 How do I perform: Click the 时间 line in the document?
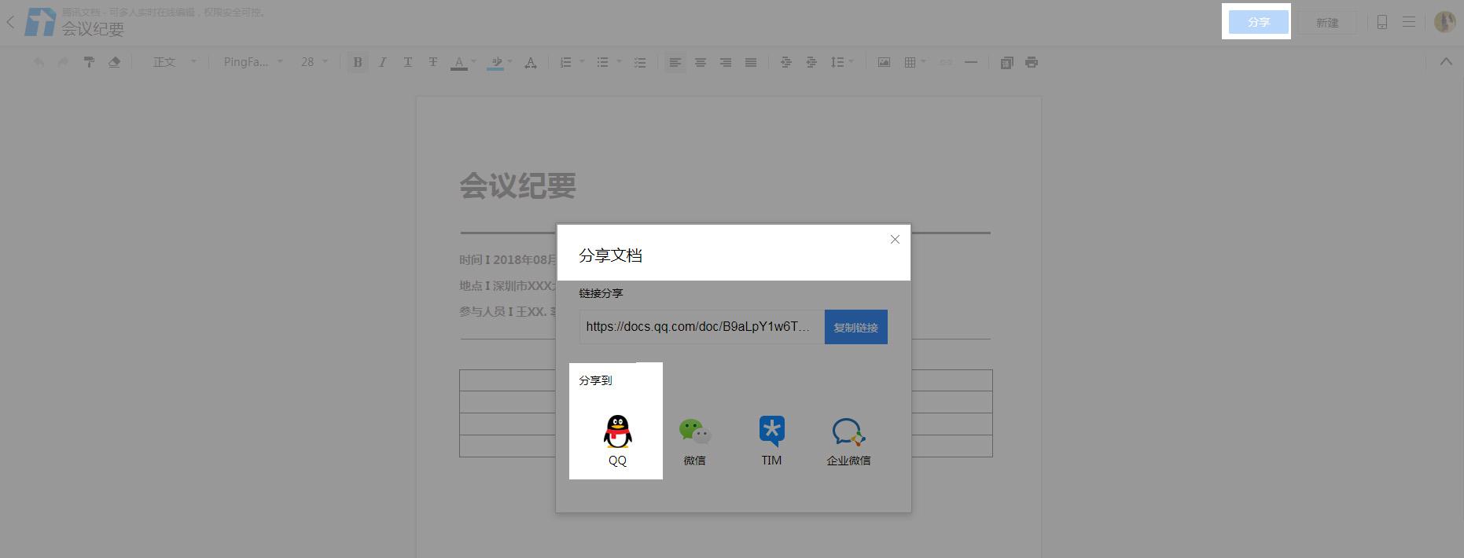click(508, 259)
